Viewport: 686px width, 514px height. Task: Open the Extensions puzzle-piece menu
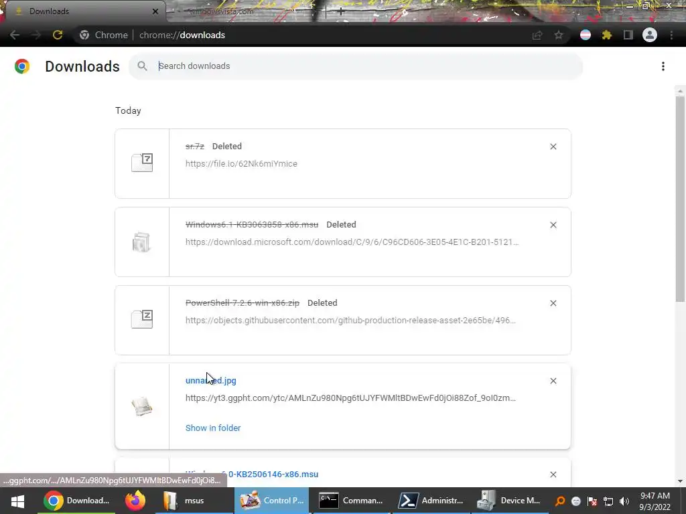(x=607, y=35)
